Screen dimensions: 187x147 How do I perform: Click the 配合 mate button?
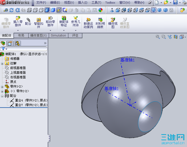click(x=28, y=22)
